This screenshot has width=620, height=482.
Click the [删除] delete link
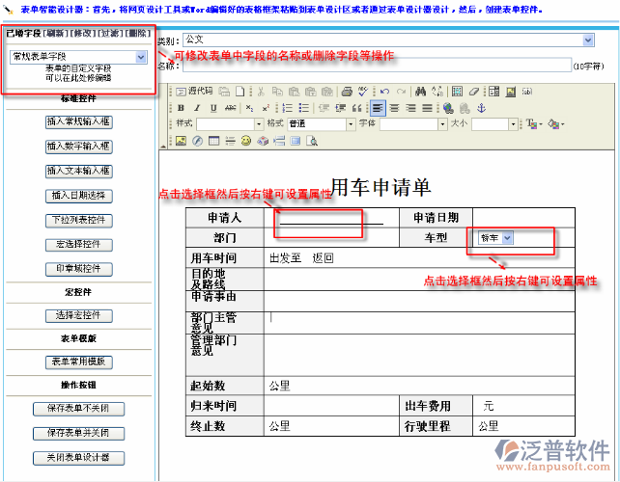click(137, 33)
